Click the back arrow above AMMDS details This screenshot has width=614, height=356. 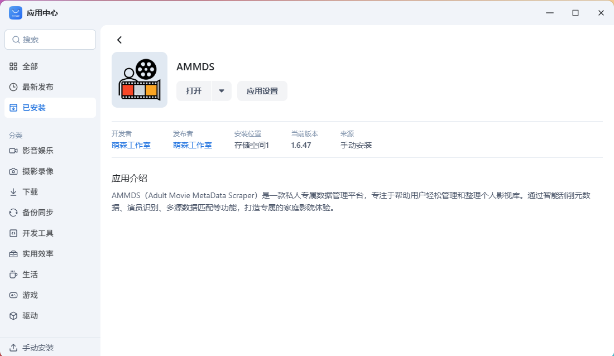119,40
